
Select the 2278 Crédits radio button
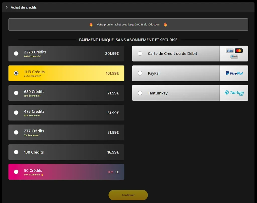pos(16,53)
